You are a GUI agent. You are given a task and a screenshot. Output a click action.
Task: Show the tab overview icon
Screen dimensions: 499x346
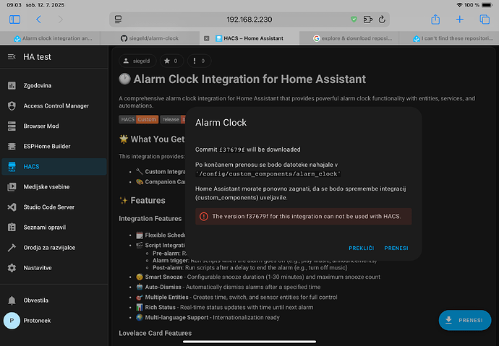485,20
